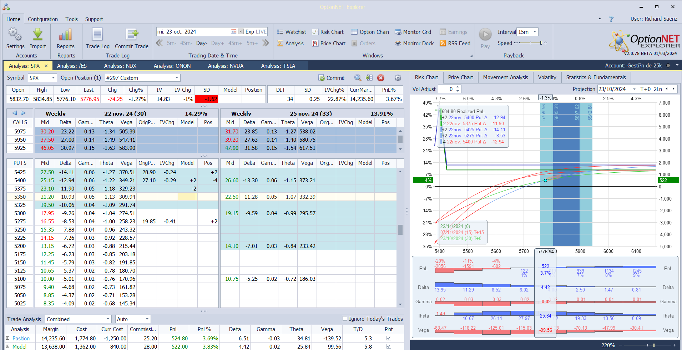
Task: Open the Price Chart window from ribbon
Action: [329, 44]
